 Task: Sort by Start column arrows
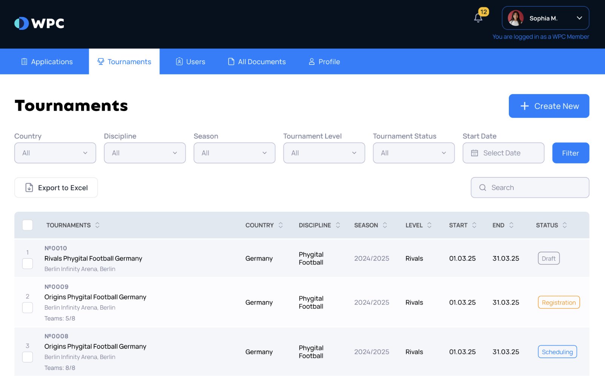click(x=474, y=225)
